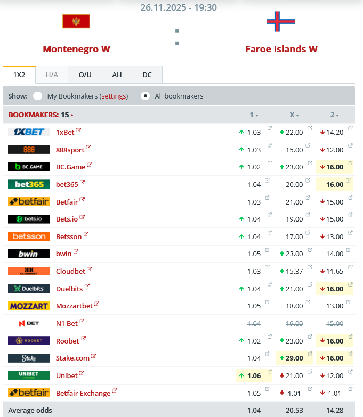Click the Stake.com logo icon

[29, 358]
